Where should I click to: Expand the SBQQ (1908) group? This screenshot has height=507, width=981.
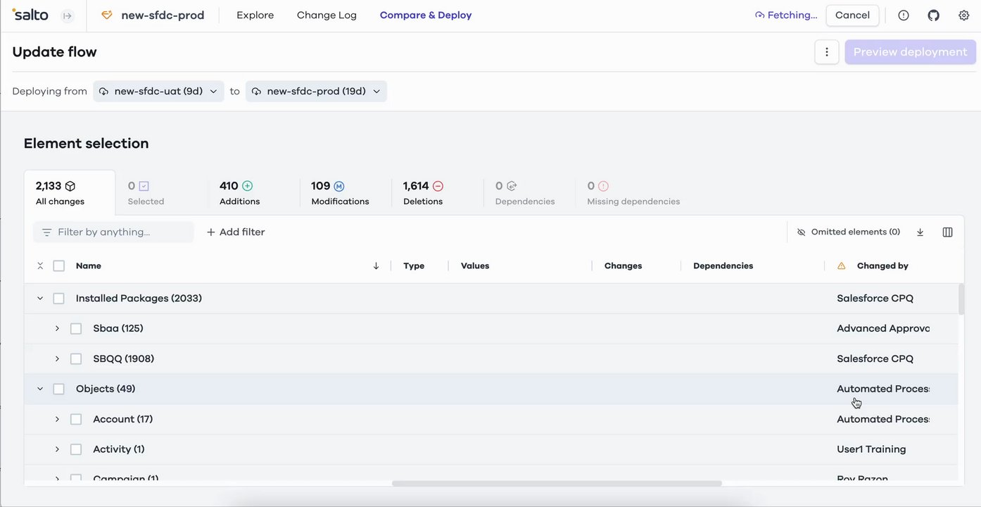pyautogui.click(x=57, y=359)
